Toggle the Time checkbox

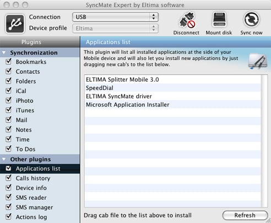click(x=9, y=139)
